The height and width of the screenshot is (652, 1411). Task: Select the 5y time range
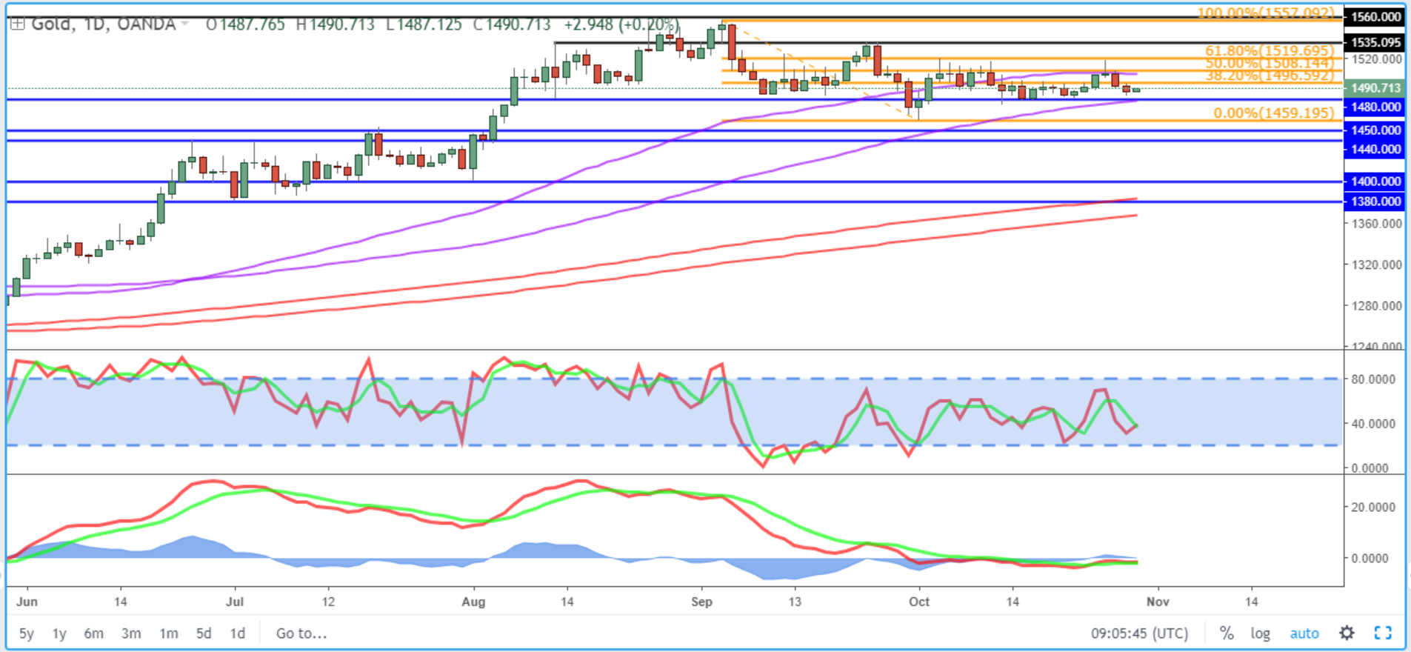[27, 633]
